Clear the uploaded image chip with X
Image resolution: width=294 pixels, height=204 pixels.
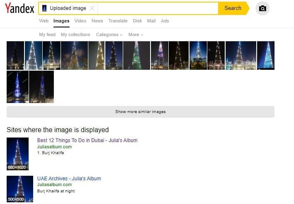click(92, 8)
